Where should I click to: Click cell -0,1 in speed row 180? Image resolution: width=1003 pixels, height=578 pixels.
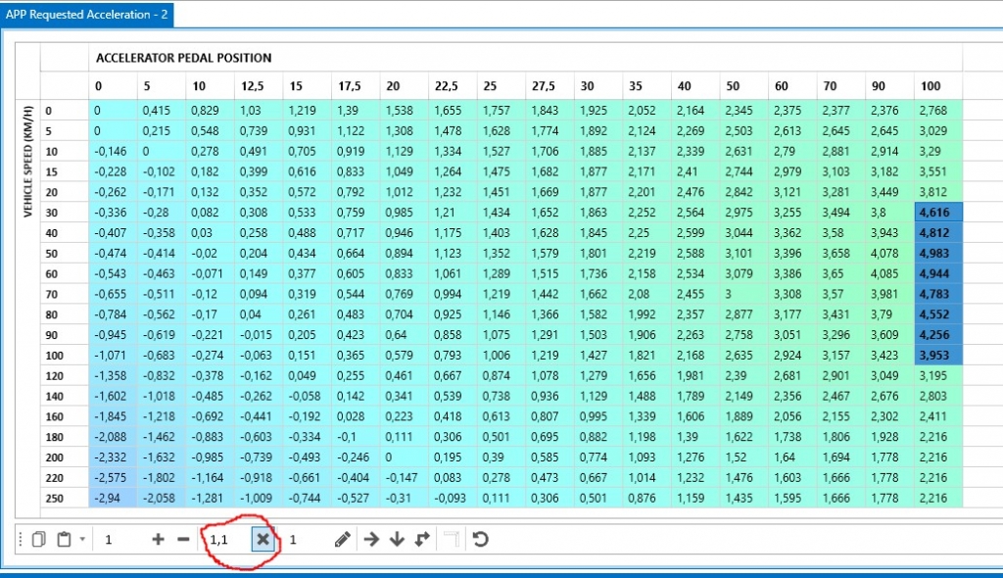click(356, 437)
